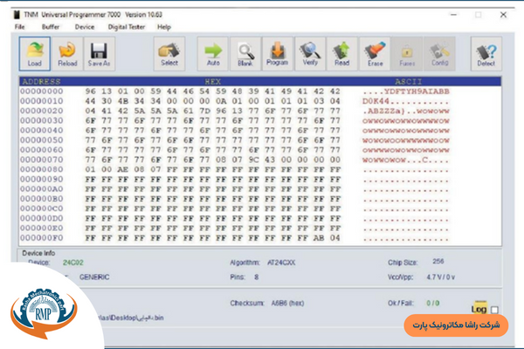Start the Blank check tool
This screenshot has width=524, height=349.
pyautogui.click(x=245, y=53)
